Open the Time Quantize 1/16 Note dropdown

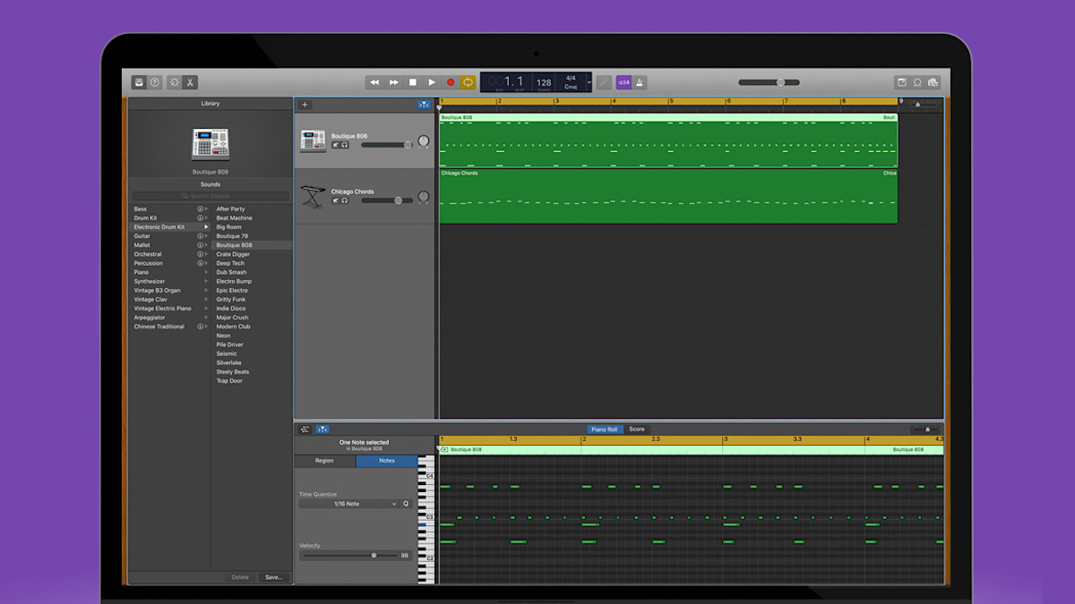349,504
